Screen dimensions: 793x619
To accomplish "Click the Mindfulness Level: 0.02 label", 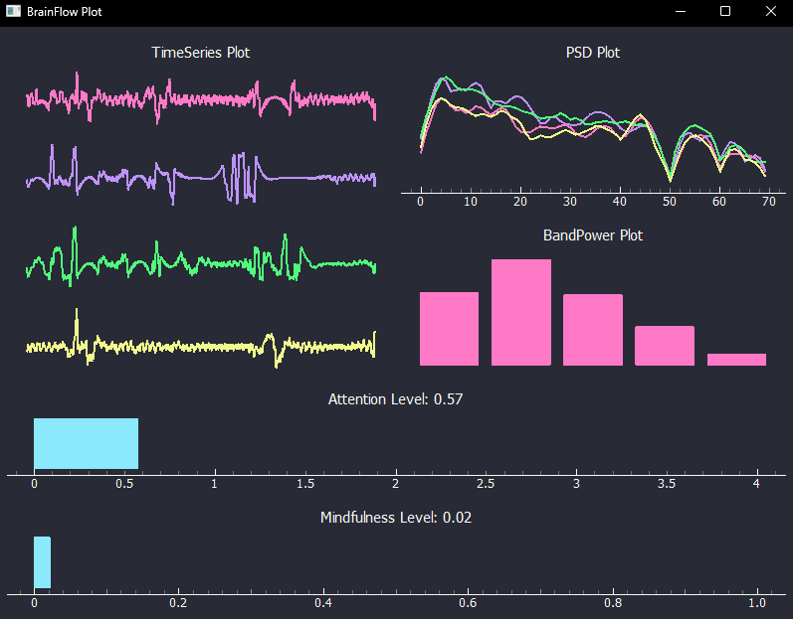I will point(396,518).
